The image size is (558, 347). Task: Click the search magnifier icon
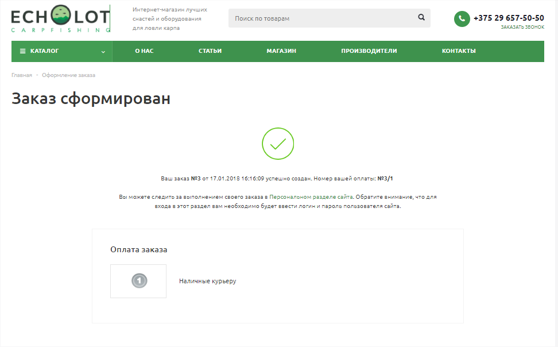pos(421,17)
